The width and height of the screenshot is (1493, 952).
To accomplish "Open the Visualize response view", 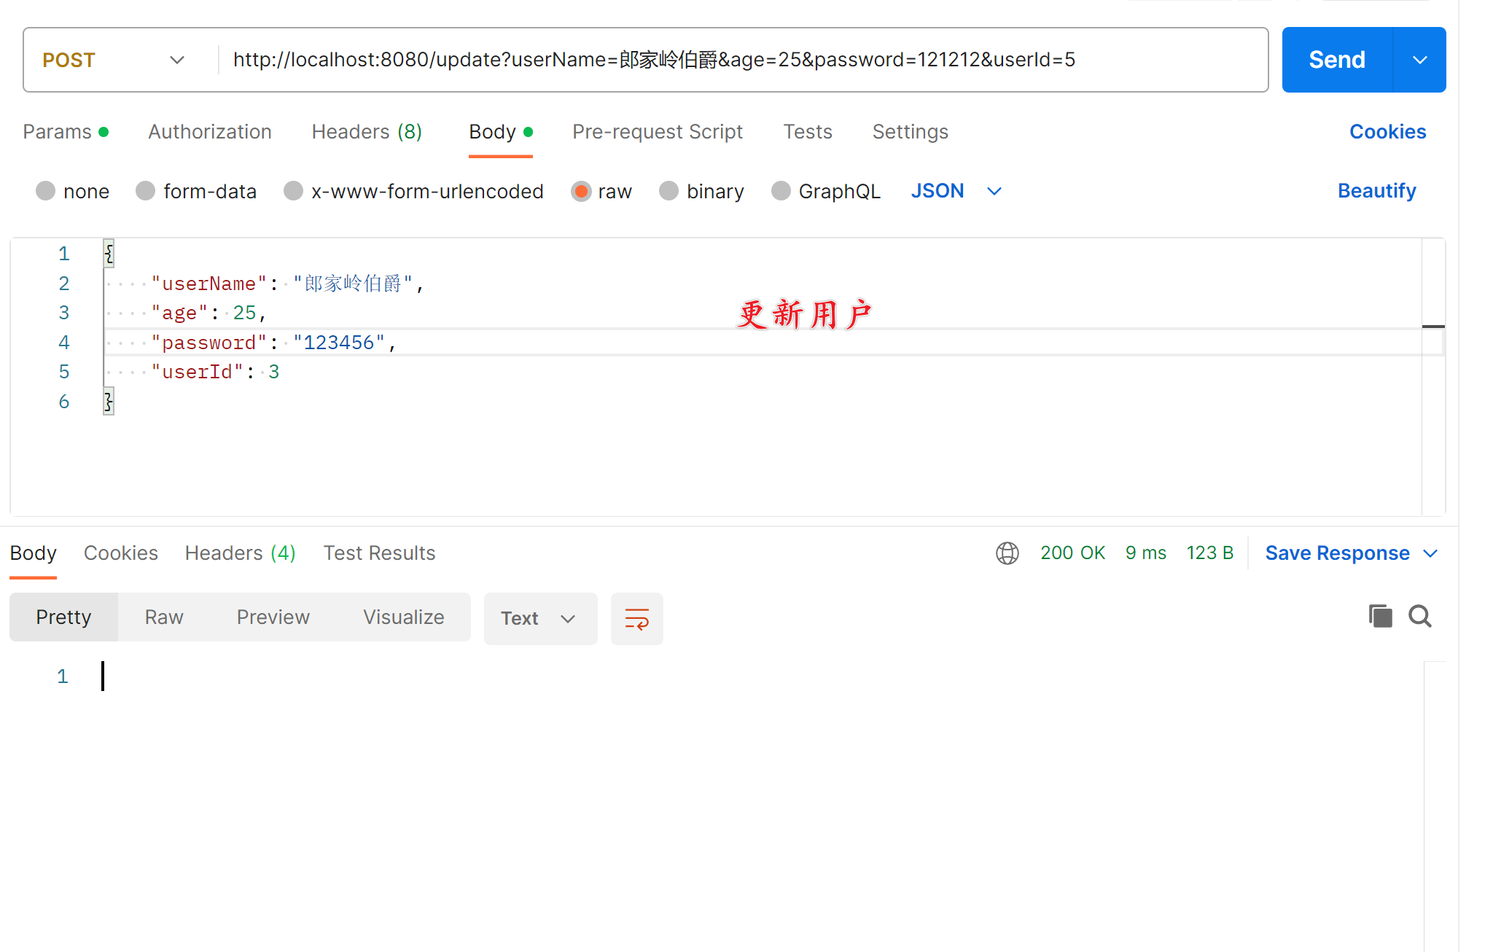I will tap(404, 617).
